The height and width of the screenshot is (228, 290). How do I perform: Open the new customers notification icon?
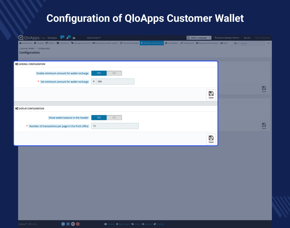tap(68, 38)
